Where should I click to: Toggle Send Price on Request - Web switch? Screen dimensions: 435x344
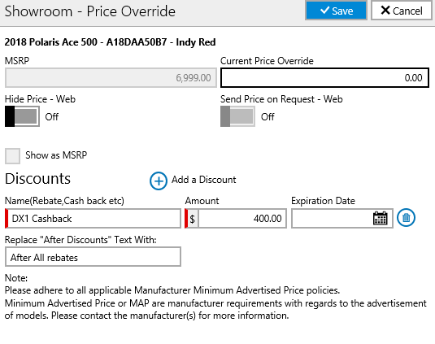coord(237,116)
